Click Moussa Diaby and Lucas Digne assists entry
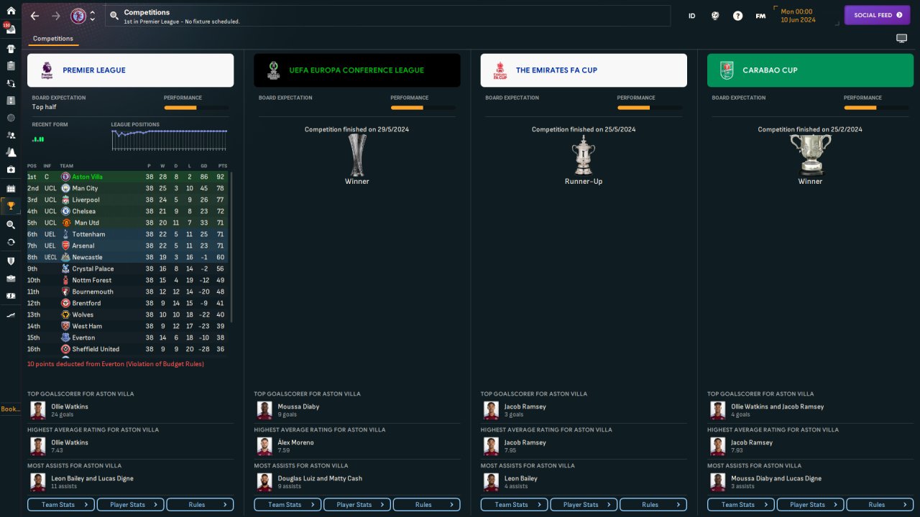This screenshot has width=920, height=517. [776, 478]
